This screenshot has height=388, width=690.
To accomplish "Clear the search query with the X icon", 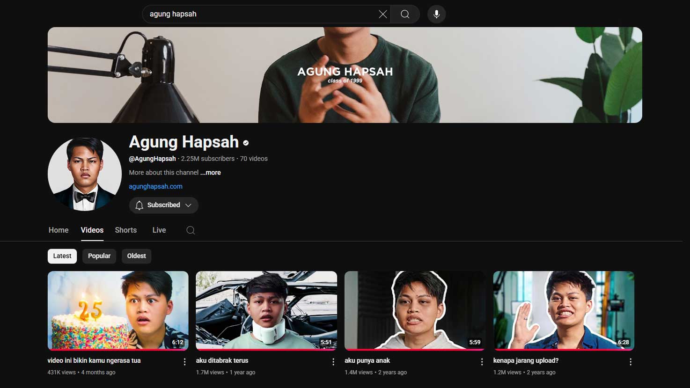I will click(382, 14).
